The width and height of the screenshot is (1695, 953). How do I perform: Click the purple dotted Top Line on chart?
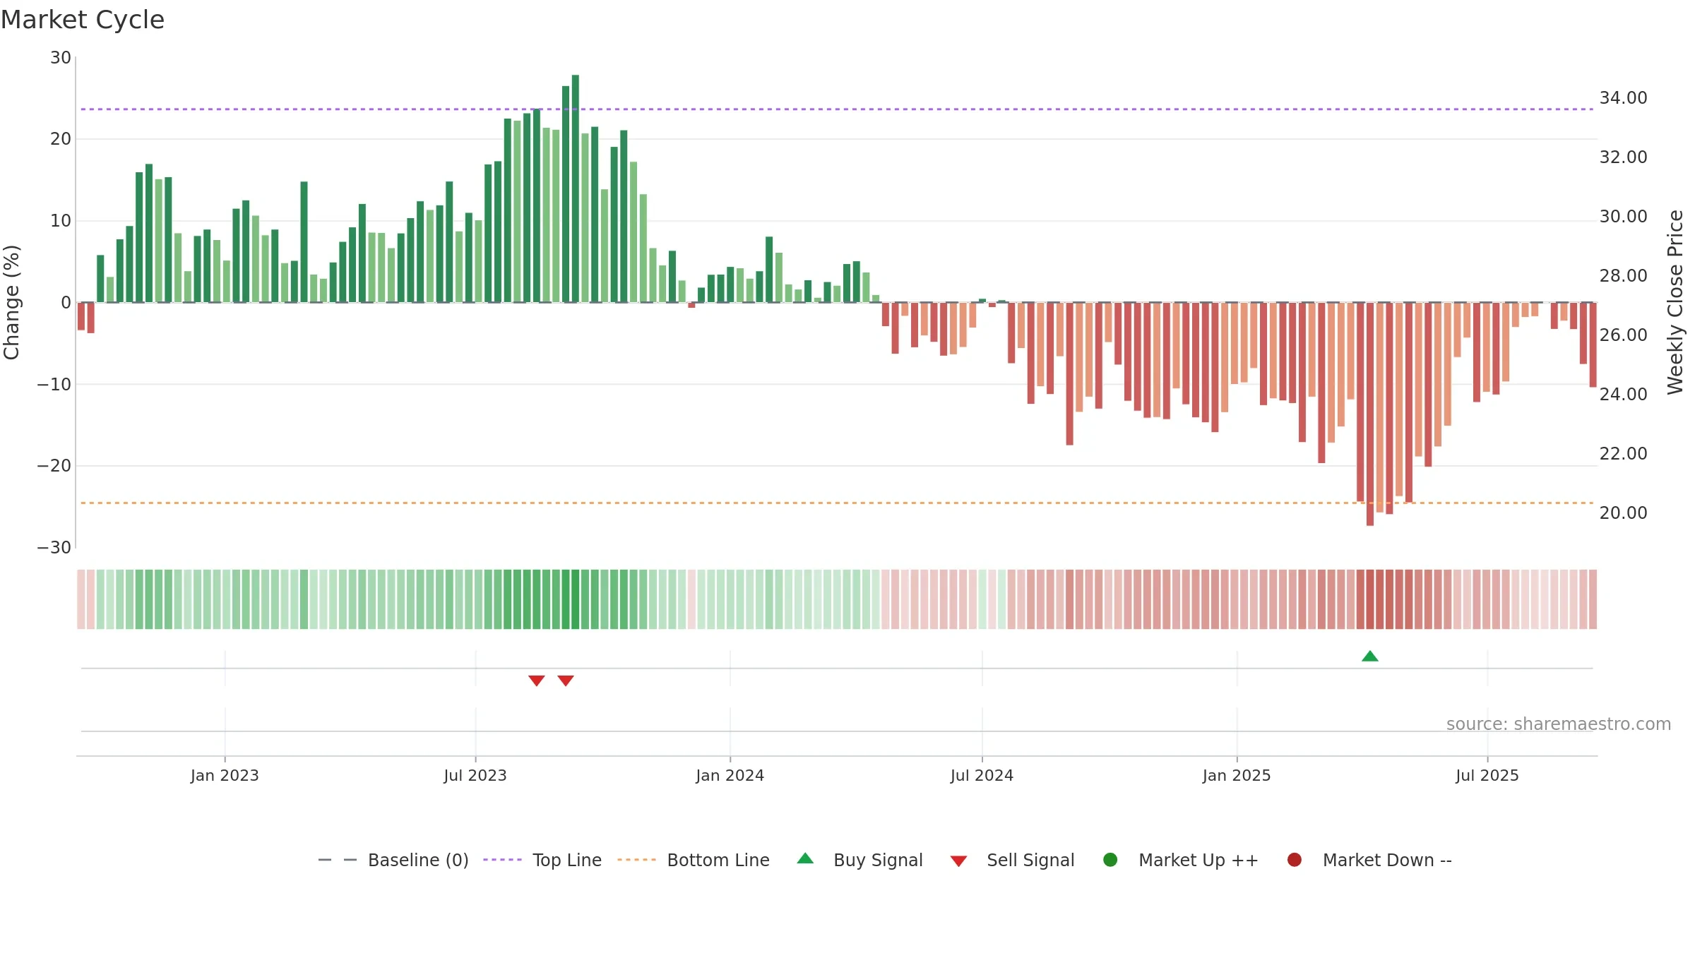837,109
